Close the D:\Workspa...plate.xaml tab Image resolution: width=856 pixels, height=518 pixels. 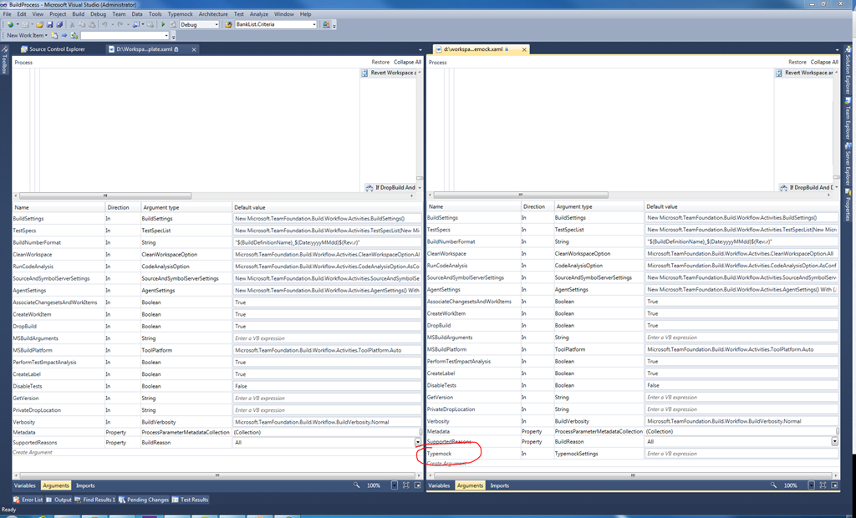click(x=194, y=49)
